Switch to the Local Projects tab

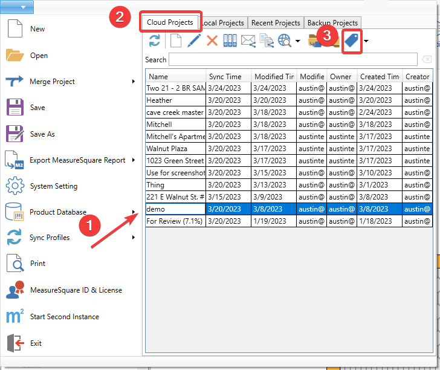tap(223, 23)
